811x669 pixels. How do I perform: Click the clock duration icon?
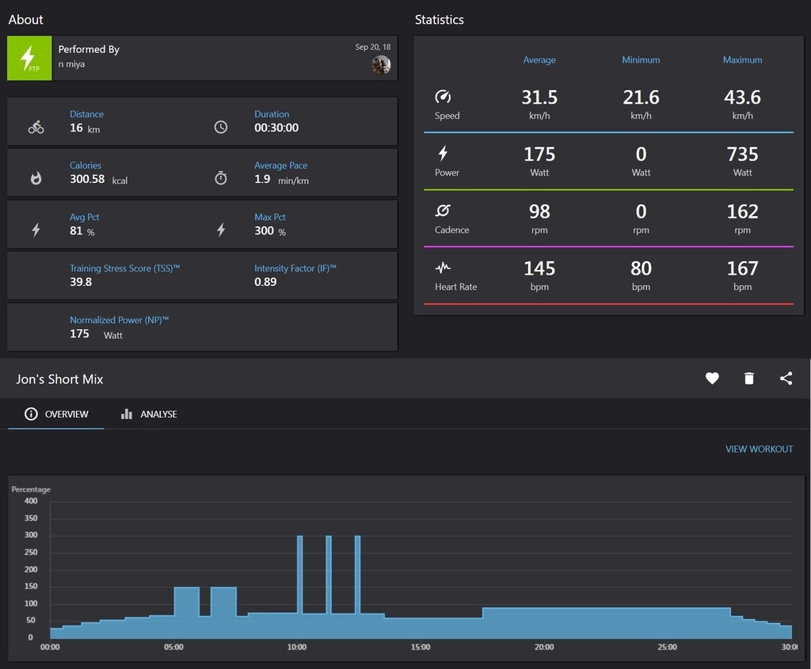pos(221,127)
